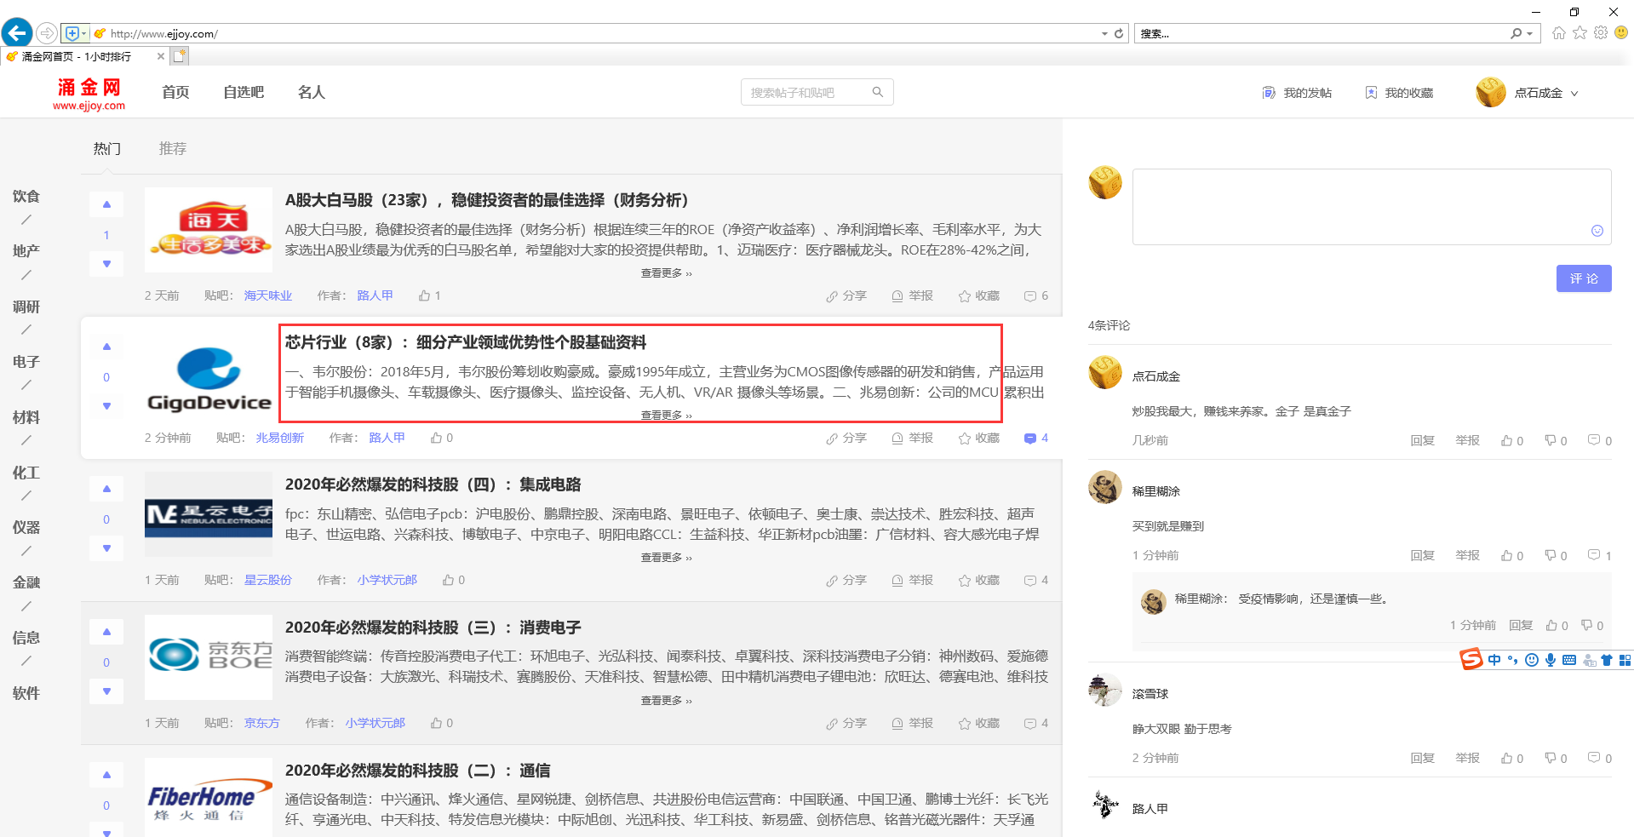Upvote the 芯片行业 post
Screen dimensions: 1634x837
coord(106,347)
